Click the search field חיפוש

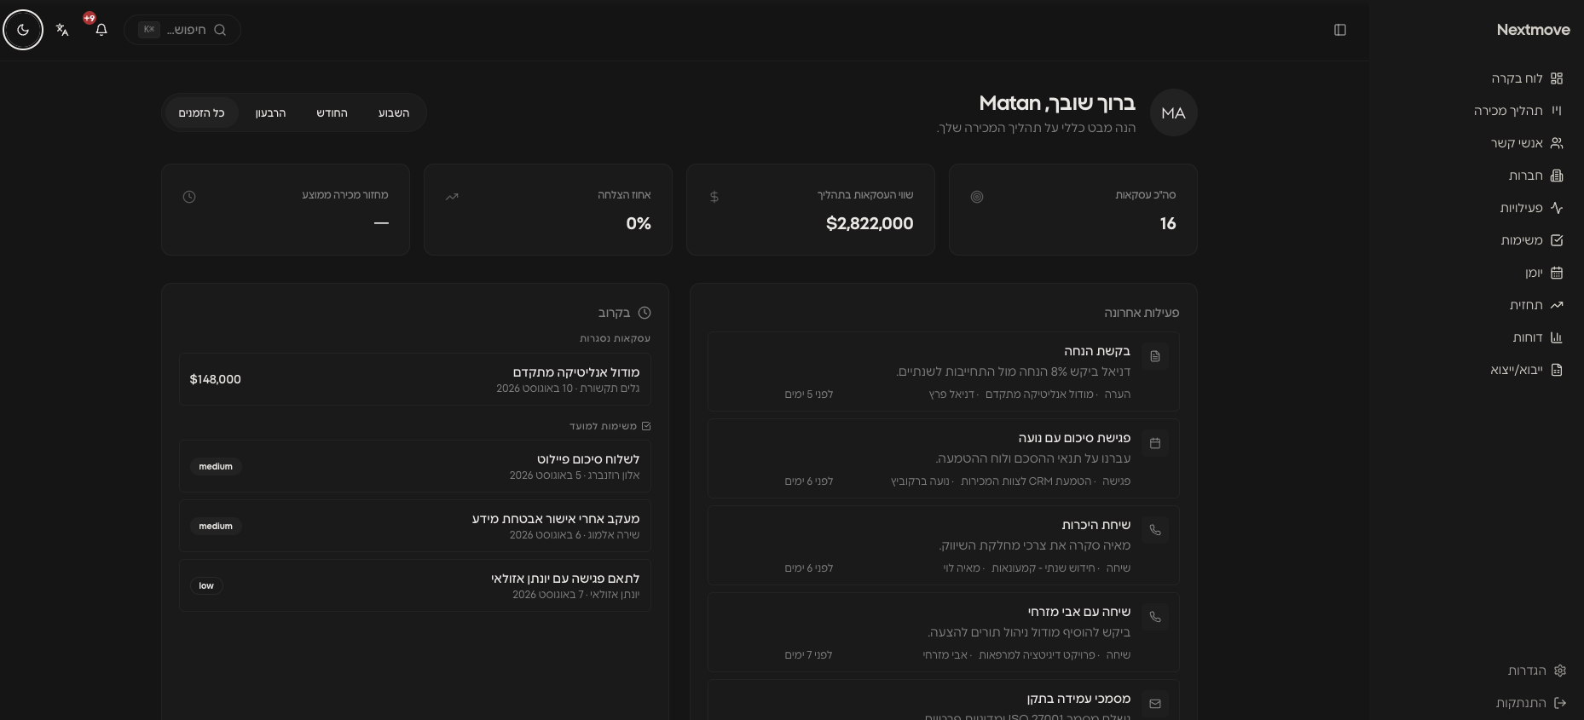point(182,30)
